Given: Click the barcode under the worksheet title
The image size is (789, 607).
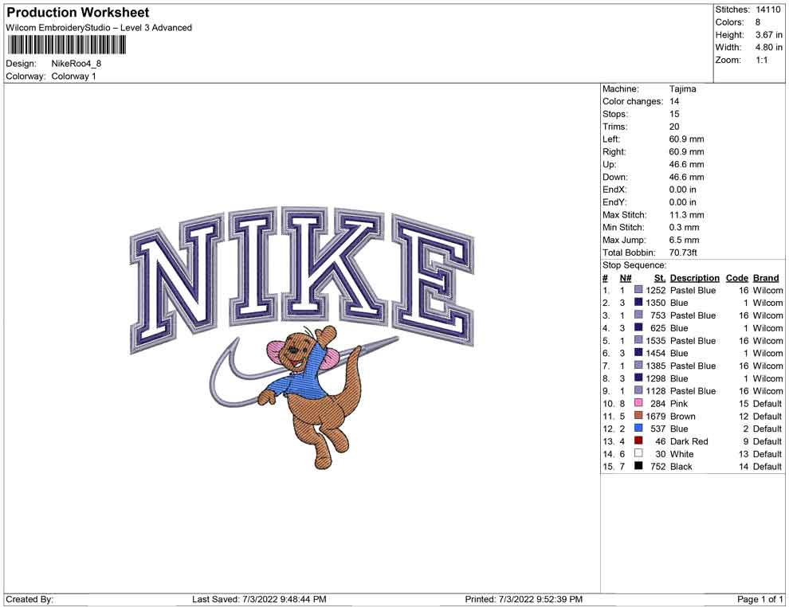Looking at the screenshot, I should (x=66, y=45).
